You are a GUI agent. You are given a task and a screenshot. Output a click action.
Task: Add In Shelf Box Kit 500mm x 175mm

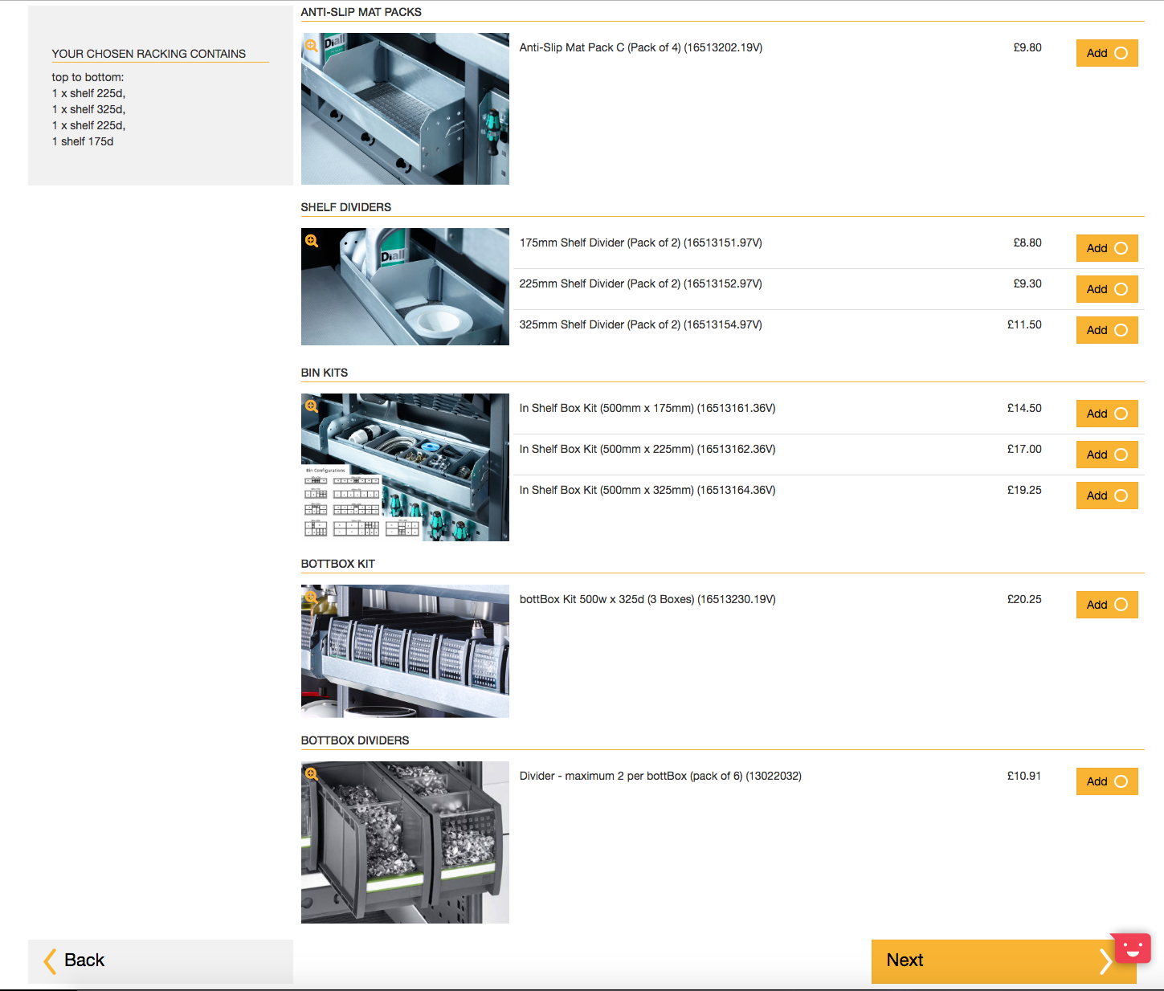[1106, 414]
